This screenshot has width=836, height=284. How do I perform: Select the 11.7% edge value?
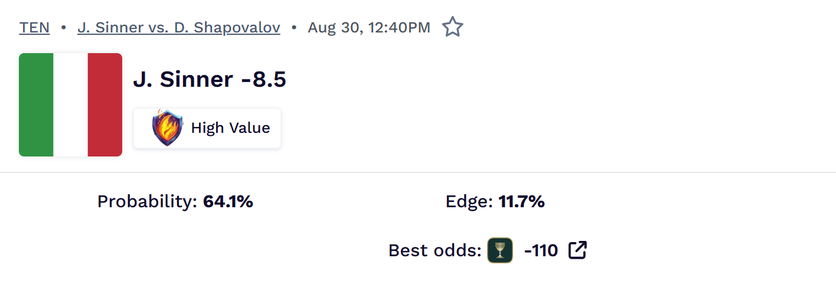(521, 202)
